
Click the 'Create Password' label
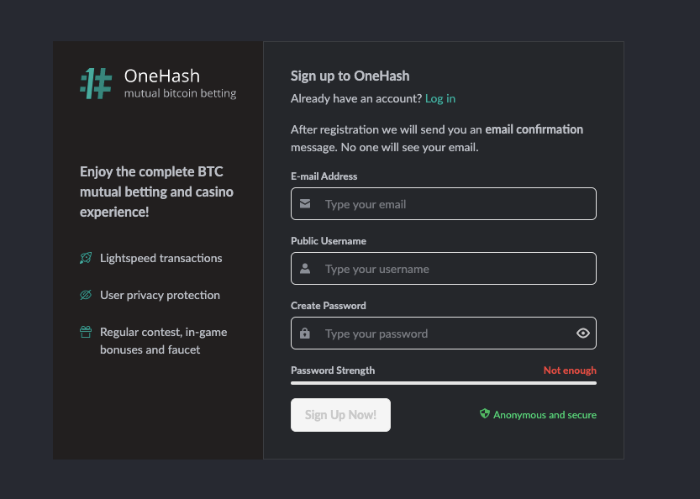[x=329, y=306]
